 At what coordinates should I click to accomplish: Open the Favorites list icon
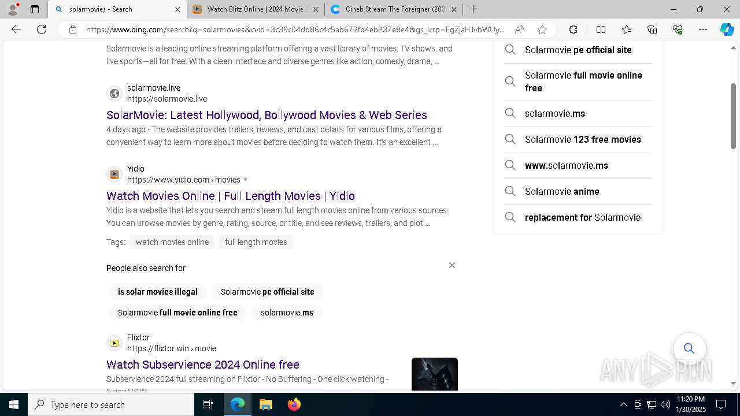point(627,29)
